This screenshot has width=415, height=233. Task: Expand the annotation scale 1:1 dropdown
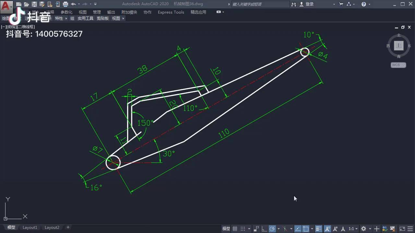tap(353, 229)
